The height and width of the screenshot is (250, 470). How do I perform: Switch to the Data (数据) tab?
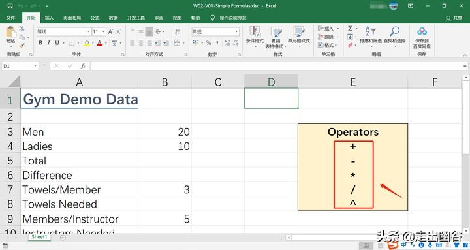tap(114, 18)
